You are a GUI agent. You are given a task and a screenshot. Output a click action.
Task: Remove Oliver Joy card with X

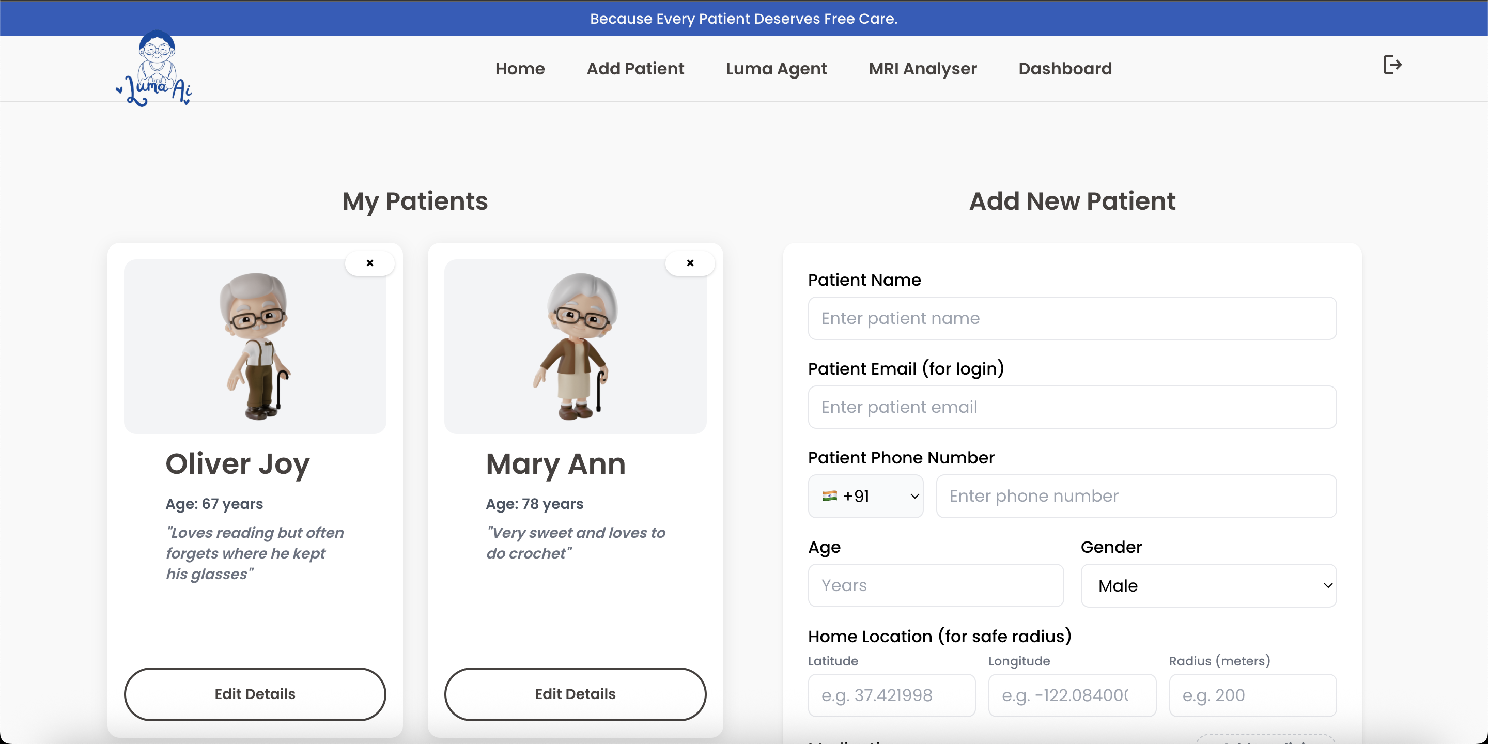pos(370,263)
